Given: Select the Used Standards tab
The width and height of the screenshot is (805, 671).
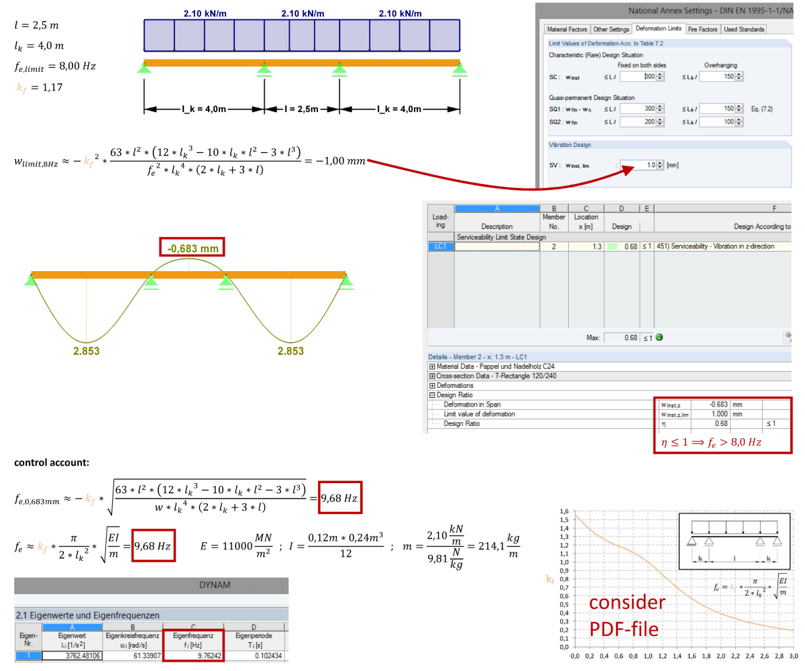Looking at the screenshot, I should tap(744, 29).
